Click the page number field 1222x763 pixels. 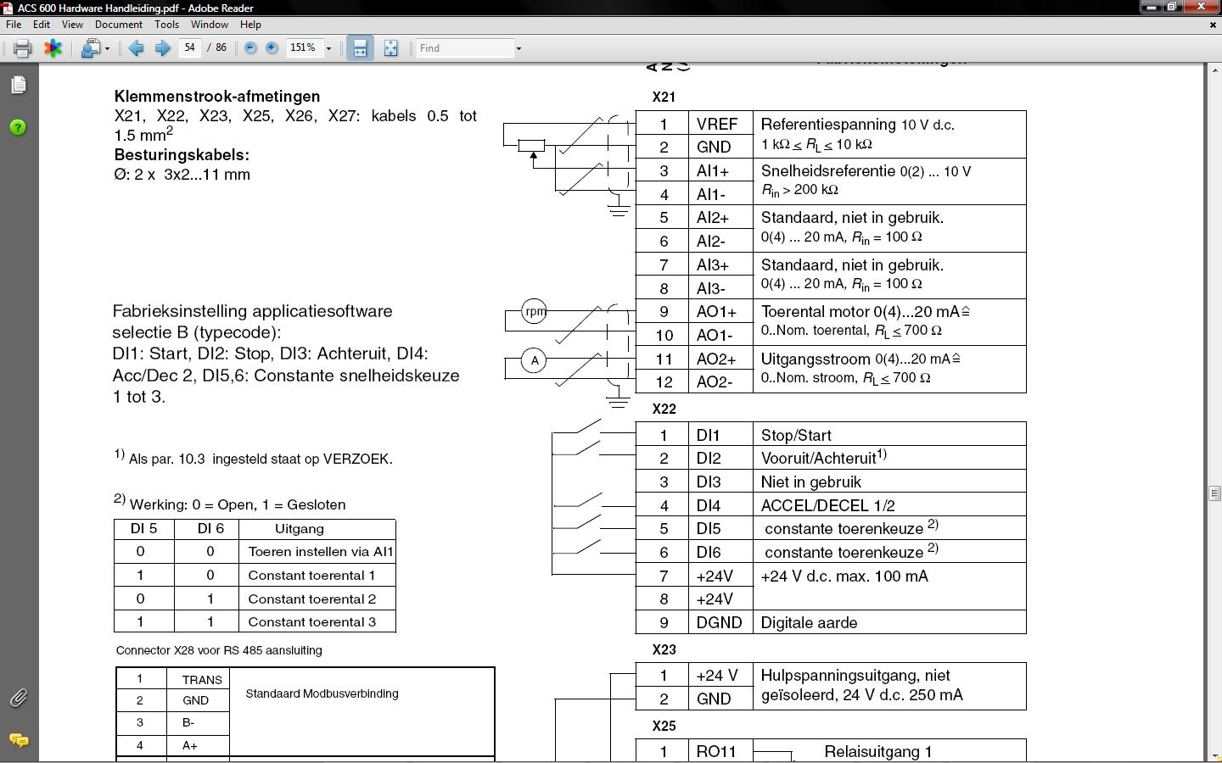tap(190, 48)
